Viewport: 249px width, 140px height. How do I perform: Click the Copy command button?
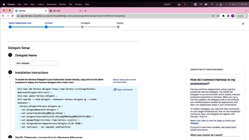tap(123, 89)
